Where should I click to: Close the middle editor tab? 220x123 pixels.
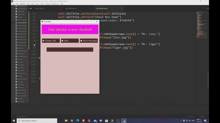91,9
